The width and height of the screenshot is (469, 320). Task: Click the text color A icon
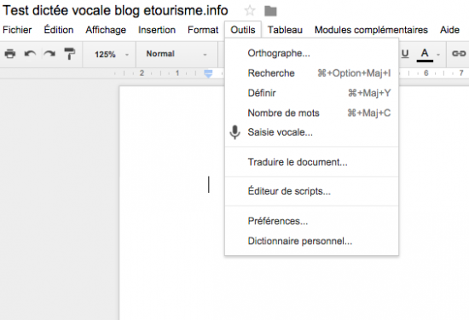tap(425, 55)
